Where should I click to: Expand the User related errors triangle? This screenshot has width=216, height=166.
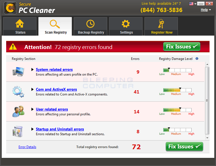[x=33, y=109]
